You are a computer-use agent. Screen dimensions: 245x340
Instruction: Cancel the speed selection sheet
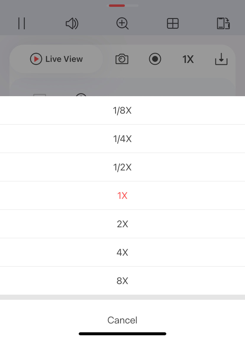click(x=122, y=320)
